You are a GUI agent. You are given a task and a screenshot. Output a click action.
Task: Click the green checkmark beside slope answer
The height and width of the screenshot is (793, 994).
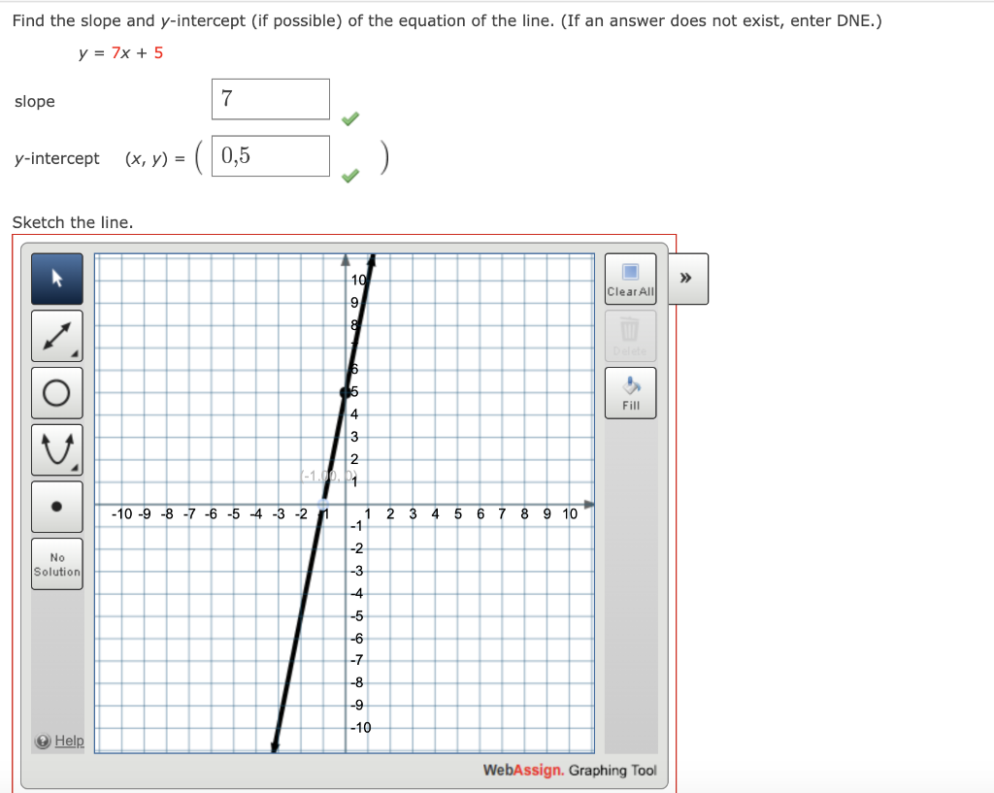pos(349,117)
